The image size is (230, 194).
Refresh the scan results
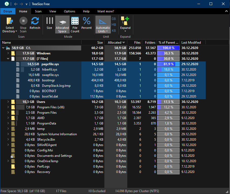coord(35,23)
